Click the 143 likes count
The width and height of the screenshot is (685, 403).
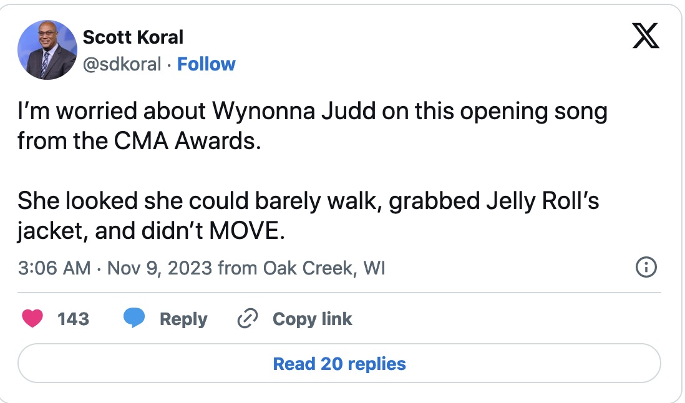click(73, 319)
